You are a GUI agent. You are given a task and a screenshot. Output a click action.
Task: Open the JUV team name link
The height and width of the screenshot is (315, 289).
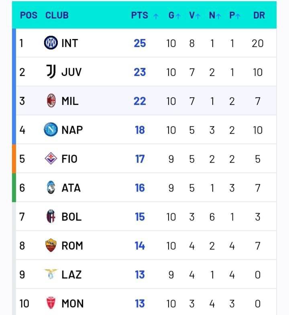click(x=71, y=72)
